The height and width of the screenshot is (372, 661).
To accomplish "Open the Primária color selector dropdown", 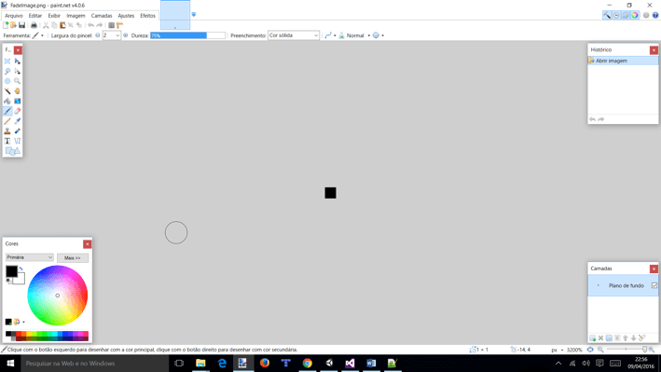I will coord(30,257).
